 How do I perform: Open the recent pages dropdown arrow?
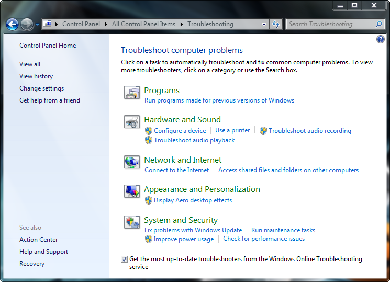click(x=37, y=25)
